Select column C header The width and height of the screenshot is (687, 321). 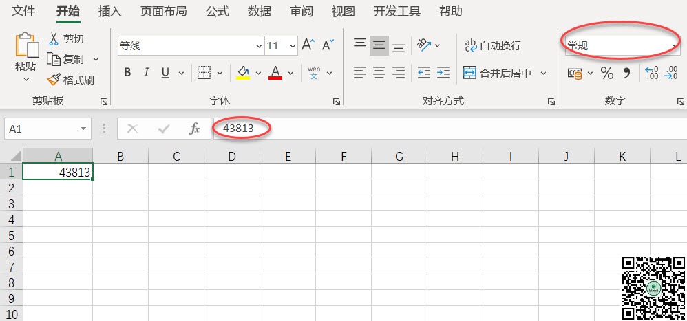[x=176, y=156]
